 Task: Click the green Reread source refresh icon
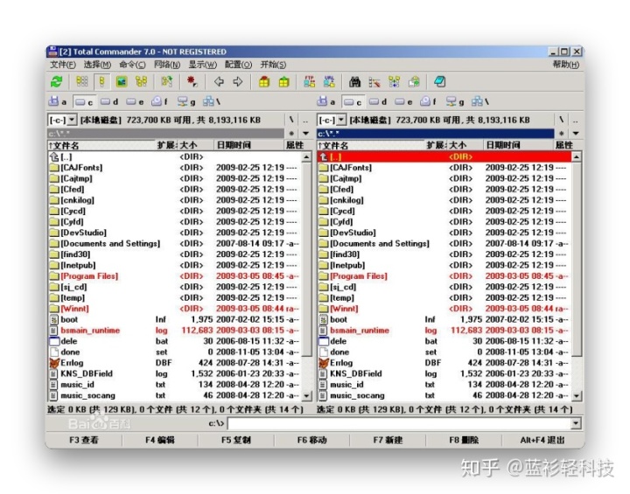pyautogui.click(x=56, y=82)
